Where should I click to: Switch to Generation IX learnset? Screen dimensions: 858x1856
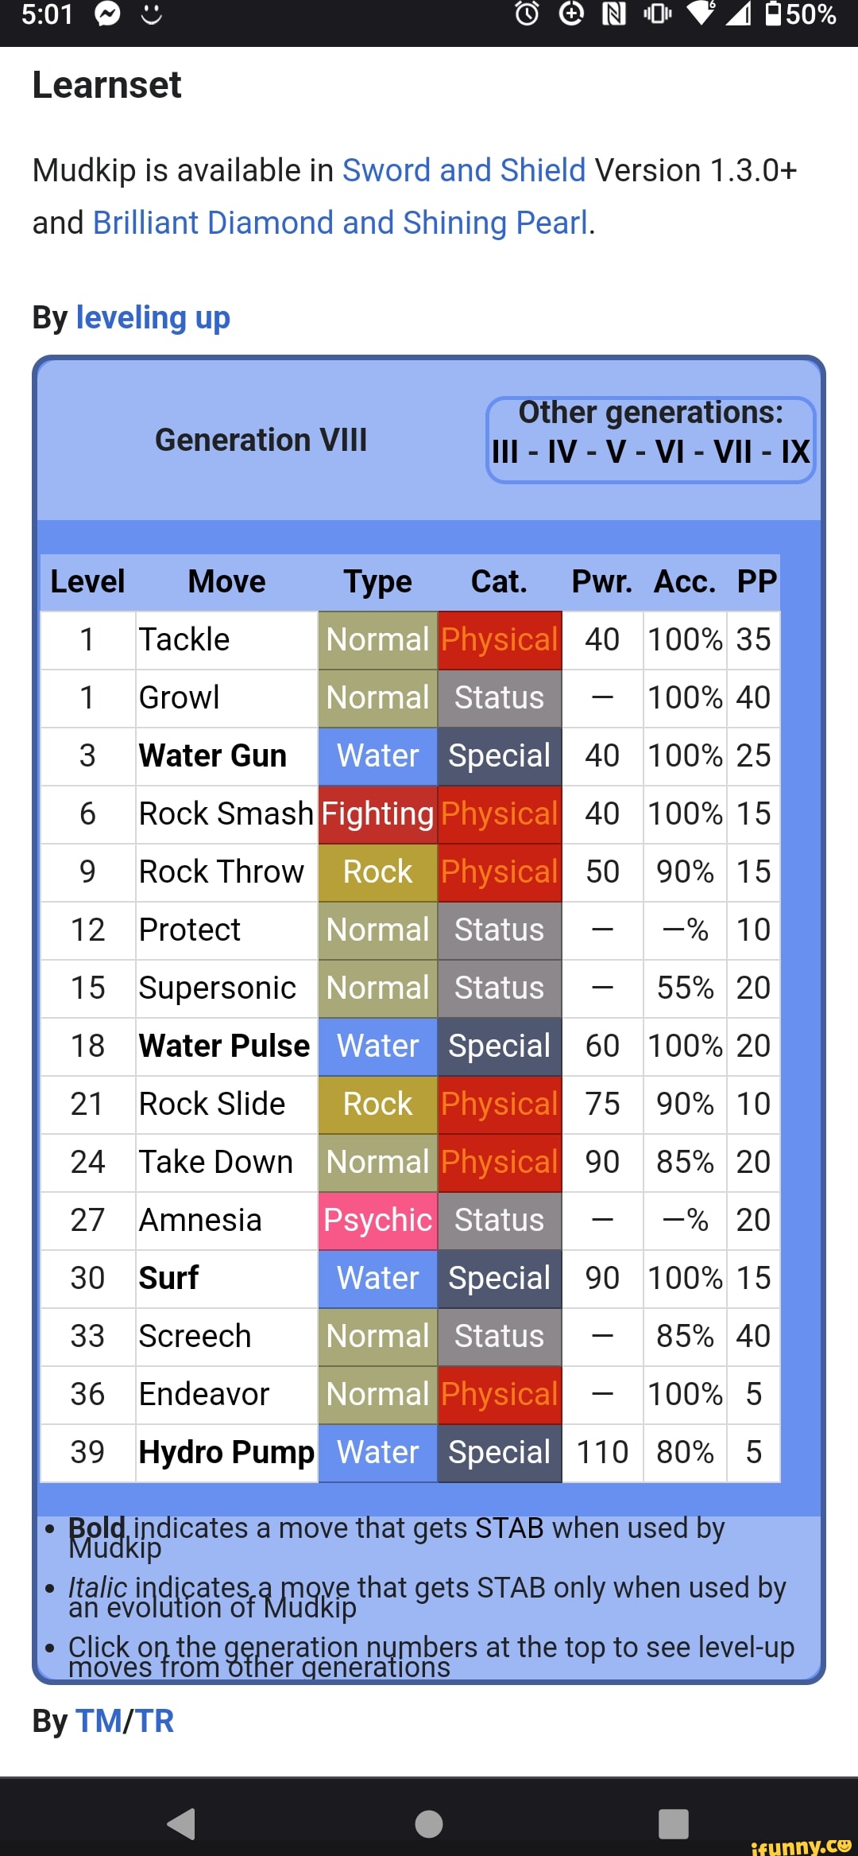pos(794,452)
